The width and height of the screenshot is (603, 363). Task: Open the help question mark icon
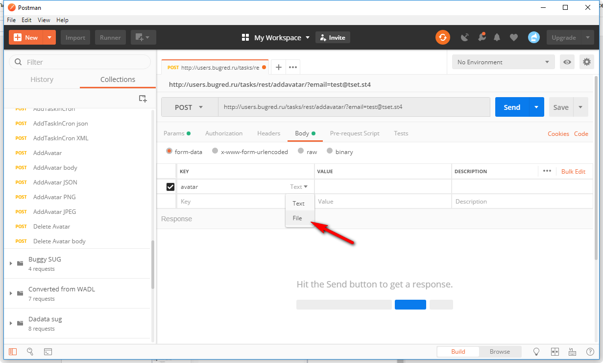[x=590, y=352]
